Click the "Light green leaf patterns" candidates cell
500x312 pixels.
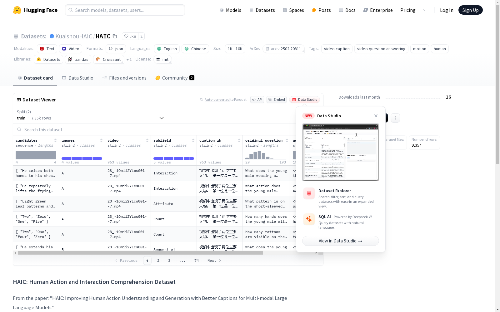click(x=36, y=204)
